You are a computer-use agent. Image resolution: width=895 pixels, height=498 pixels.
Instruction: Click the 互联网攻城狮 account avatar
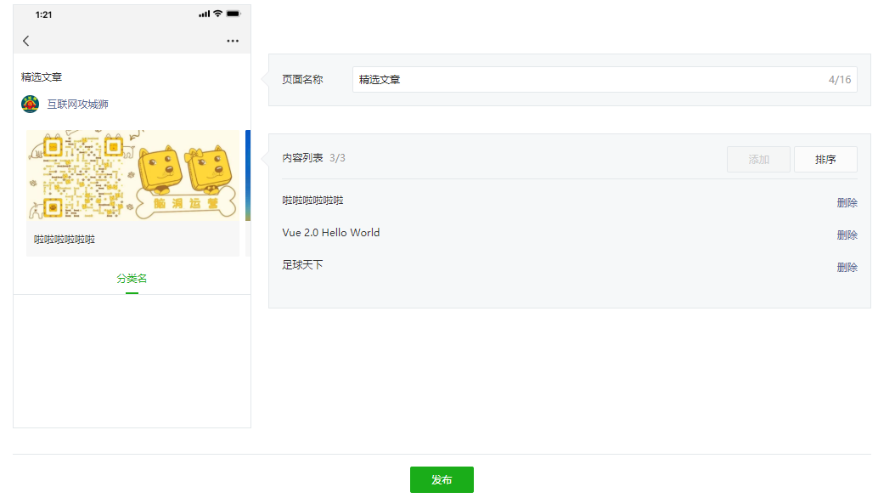click(31, 104)
